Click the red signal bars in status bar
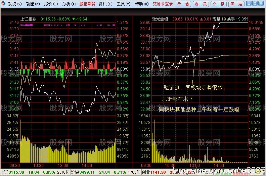Screen dimensions: 266x176 [240, 173]
